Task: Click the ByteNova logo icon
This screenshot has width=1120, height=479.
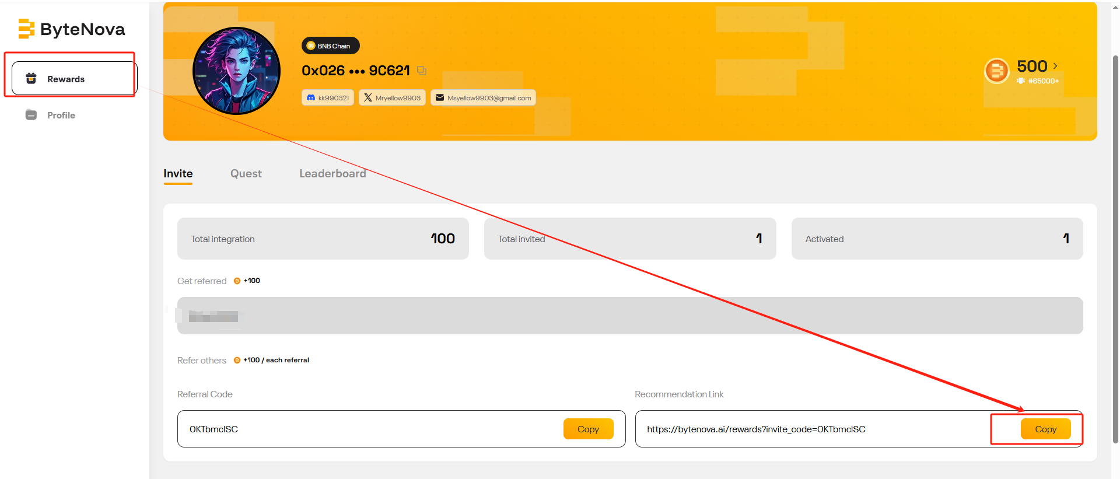Action: 26,29
